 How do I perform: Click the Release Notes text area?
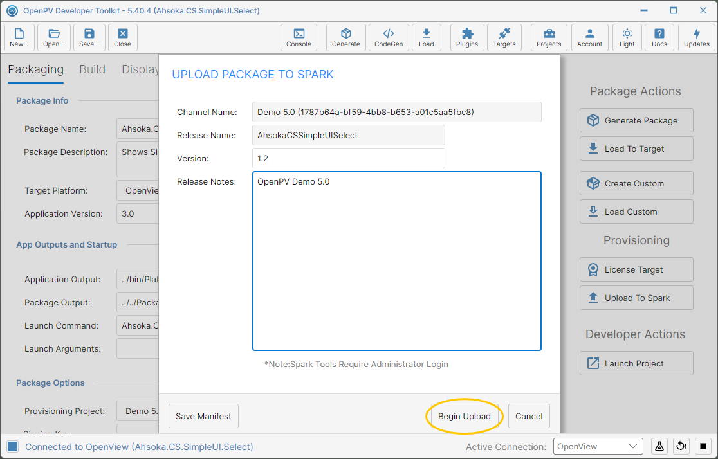click(396, 261)
